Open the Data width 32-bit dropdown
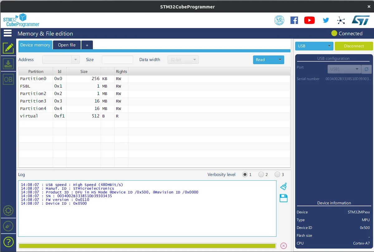Screen dimensions: 374x252 click(x=183, y=60)
